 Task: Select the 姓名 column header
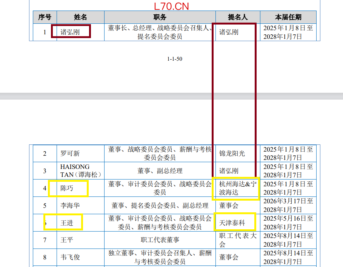point(80,17)
